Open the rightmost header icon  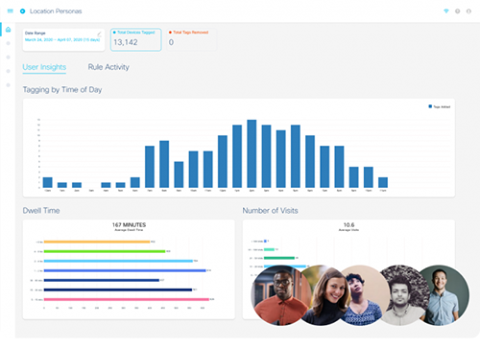tap(468, 12)
